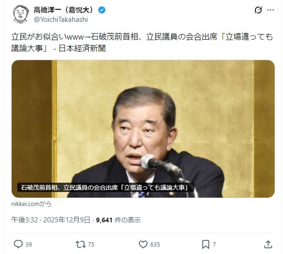Open the display name 高橋洋一（嘉悦大）
Viewport: 283px width, 254px height.
pyautogui.click(x=63, y=10)
